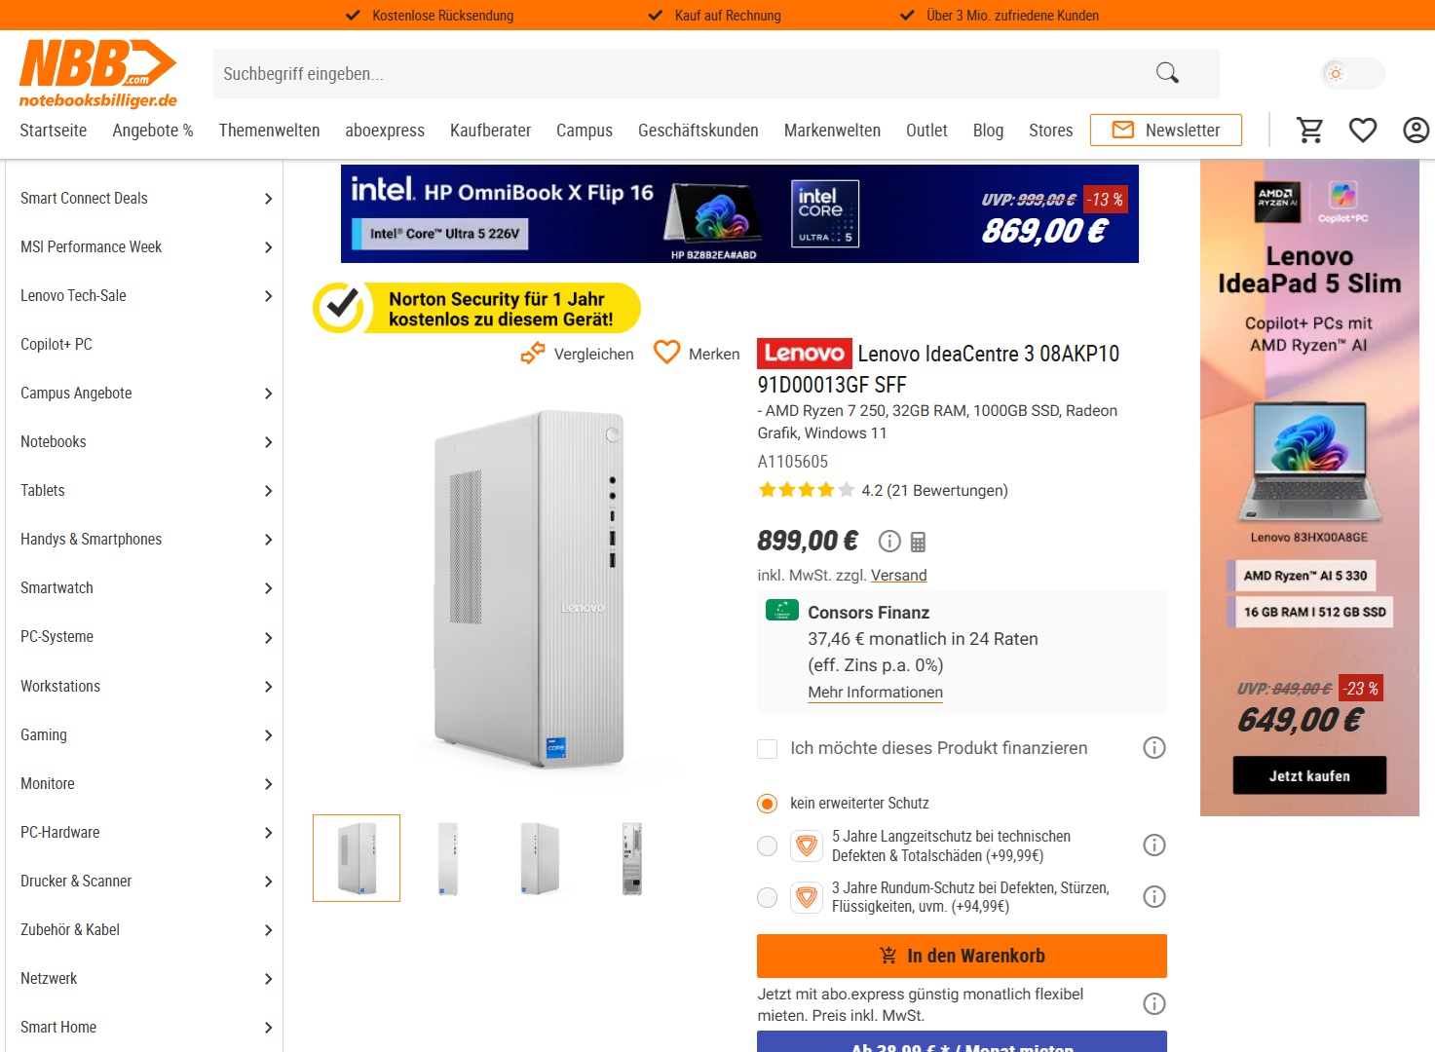Open the shopping cart icon

1310,130
